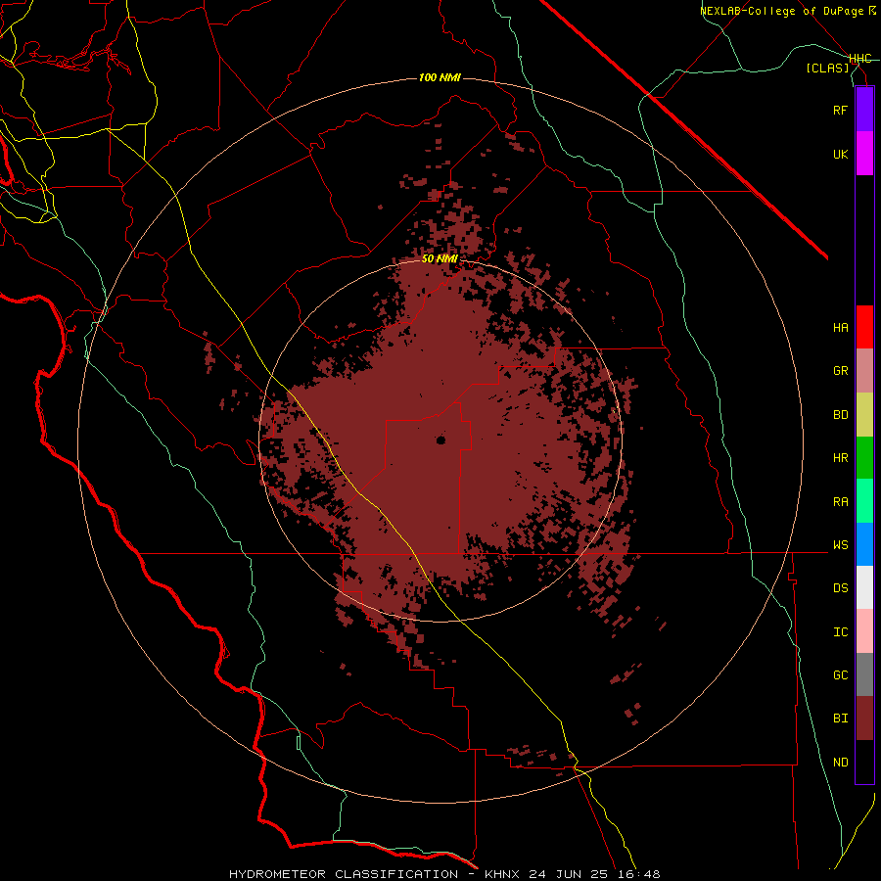The image size is (881, 881).
Task: Click the KHNX station identifier
Action: [x=502, y=874]
